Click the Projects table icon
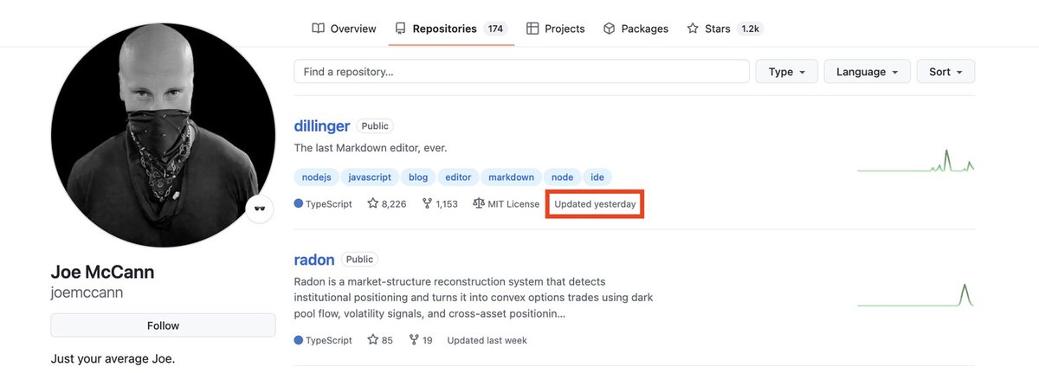 532,29
